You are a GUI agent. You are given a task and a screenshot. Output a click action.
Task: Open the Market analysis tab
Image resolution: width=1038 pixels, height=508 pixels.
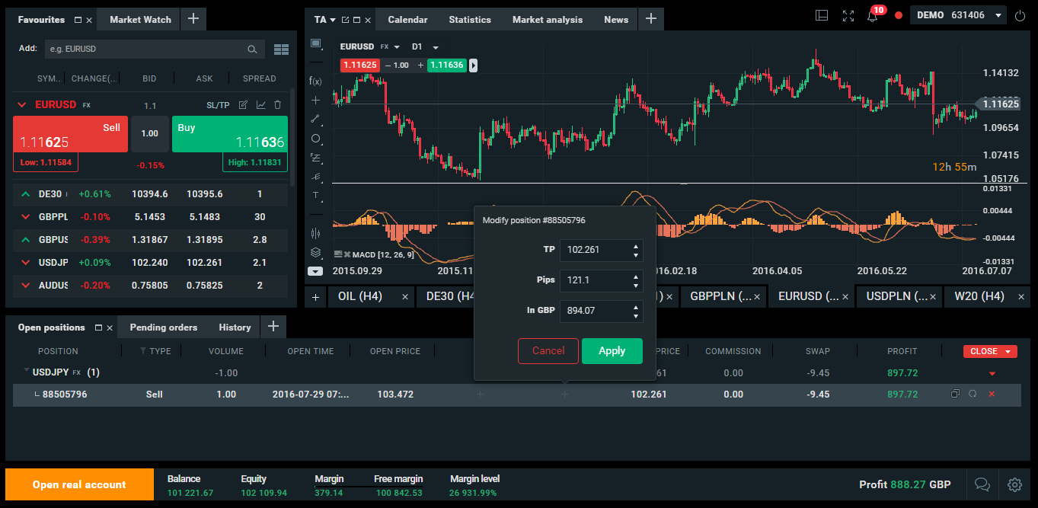(x=547, y=20)
